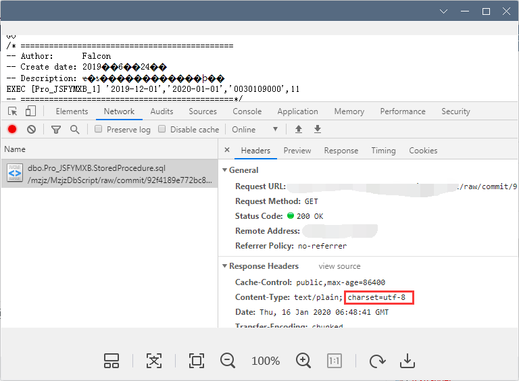Zoom in the image
This screenshot has width=519, height=381.
pyautogui.click(x=303, y=361)
